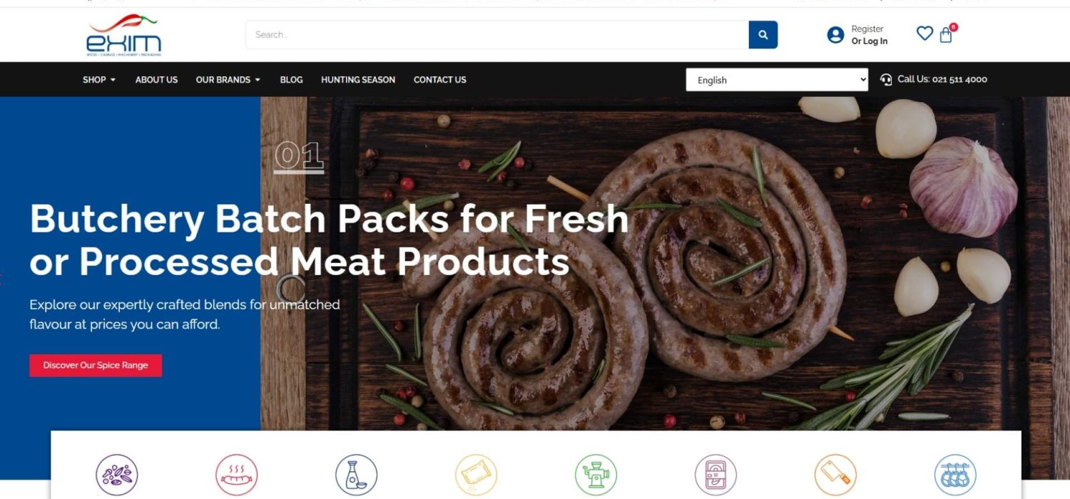
Task: Select the yellow packaging pouch category icon
Action: [477, 475]
